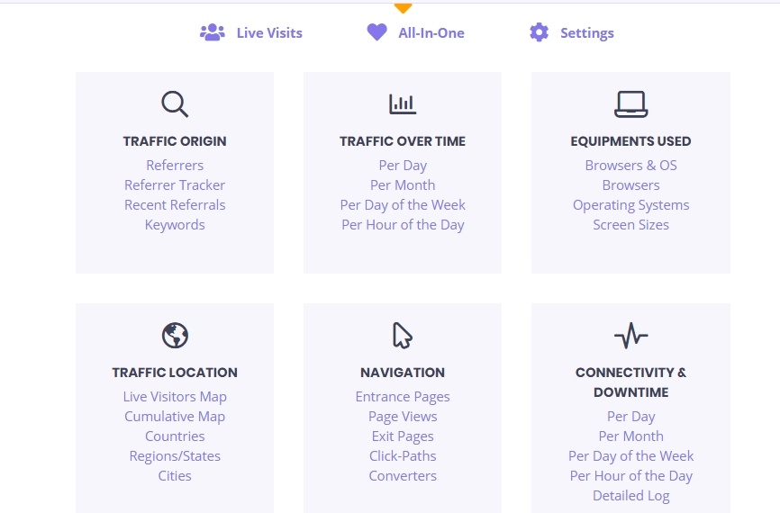Viewport: 780px width, 513px height.
Task: Open the Settings tab label
Action: [586, 33]
